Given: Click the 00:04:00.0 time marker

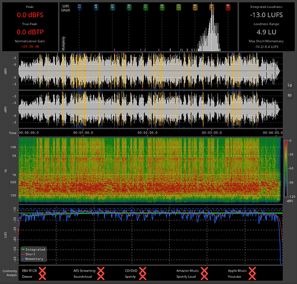Looking at the screenshot, I should coord(273,132).
